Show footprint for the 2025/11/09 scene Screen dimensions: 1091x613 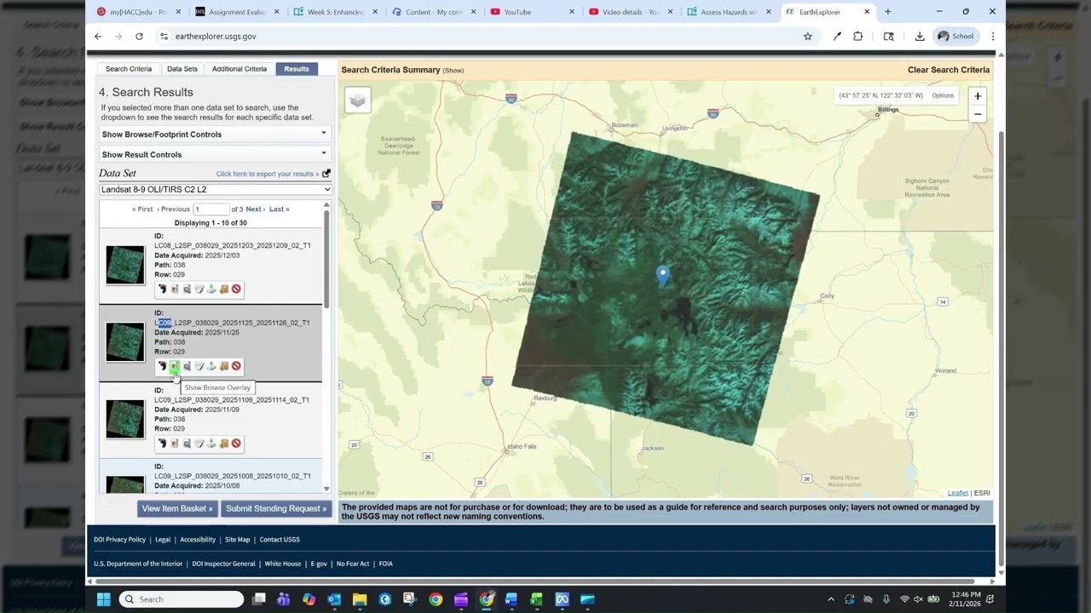point(162,444)
